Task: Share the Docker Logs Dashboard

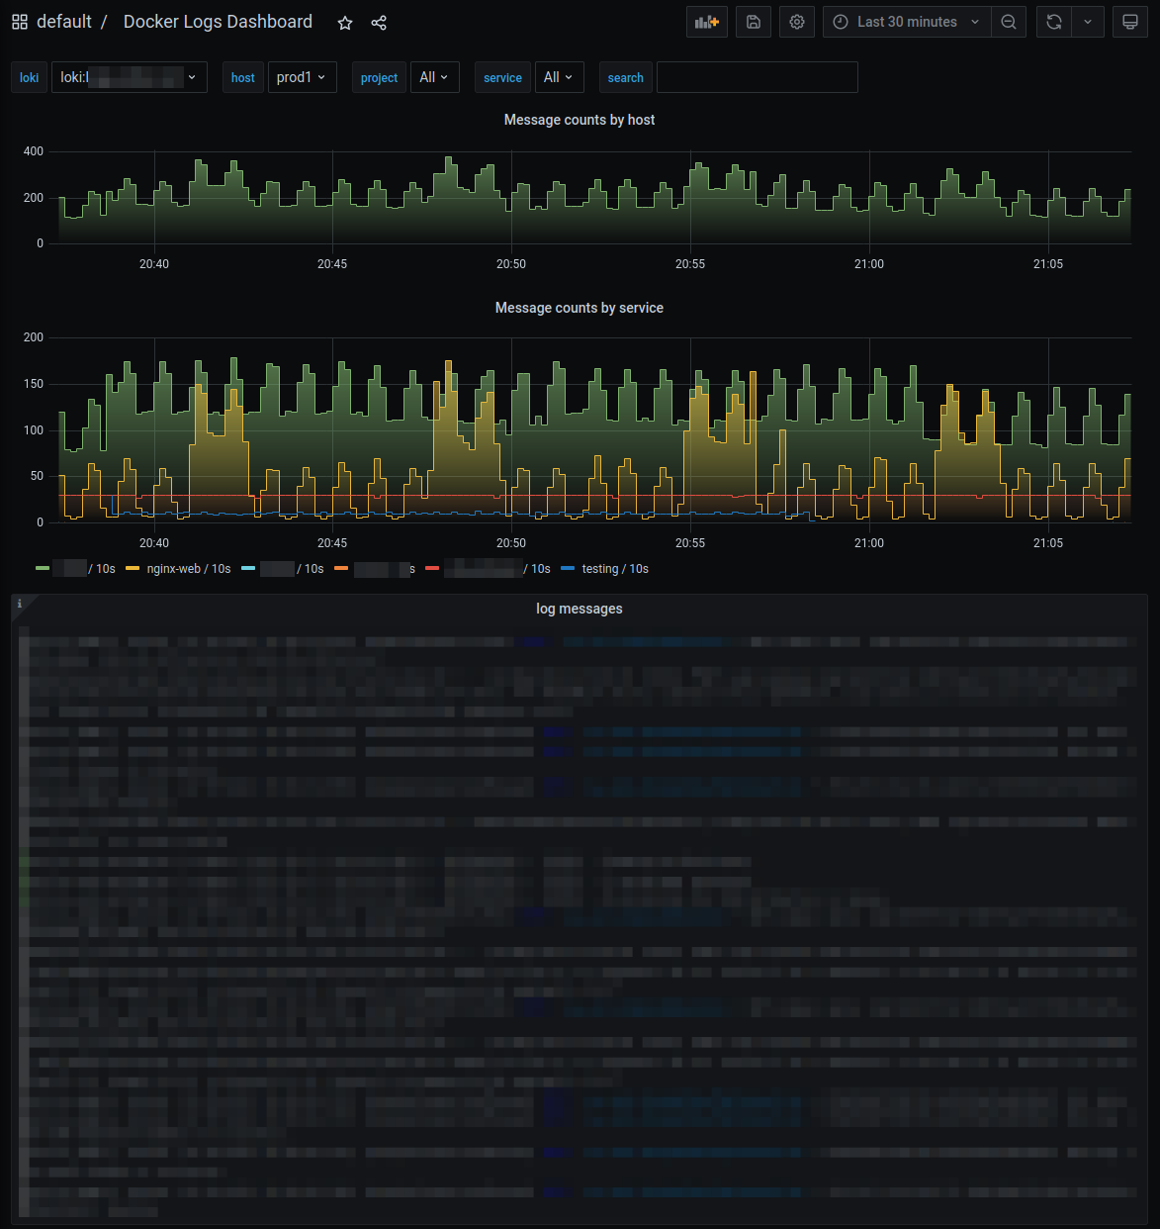Action: [379, 22]
